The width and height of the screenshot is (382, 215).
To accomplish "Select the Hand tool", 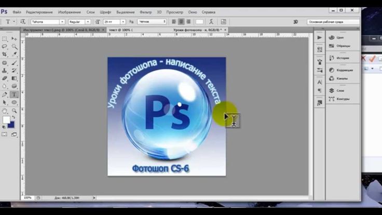I will pyautogui.click(x=4, y=111).
